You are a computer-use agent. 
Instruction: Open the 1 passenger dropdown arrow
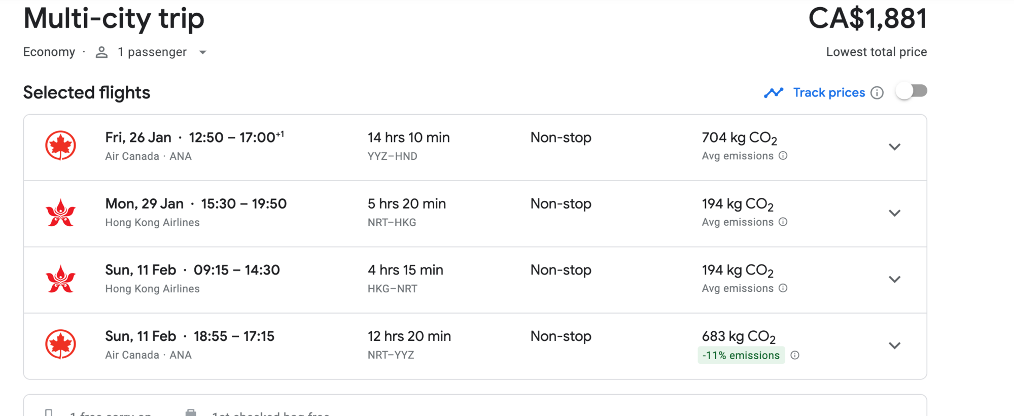202,52
